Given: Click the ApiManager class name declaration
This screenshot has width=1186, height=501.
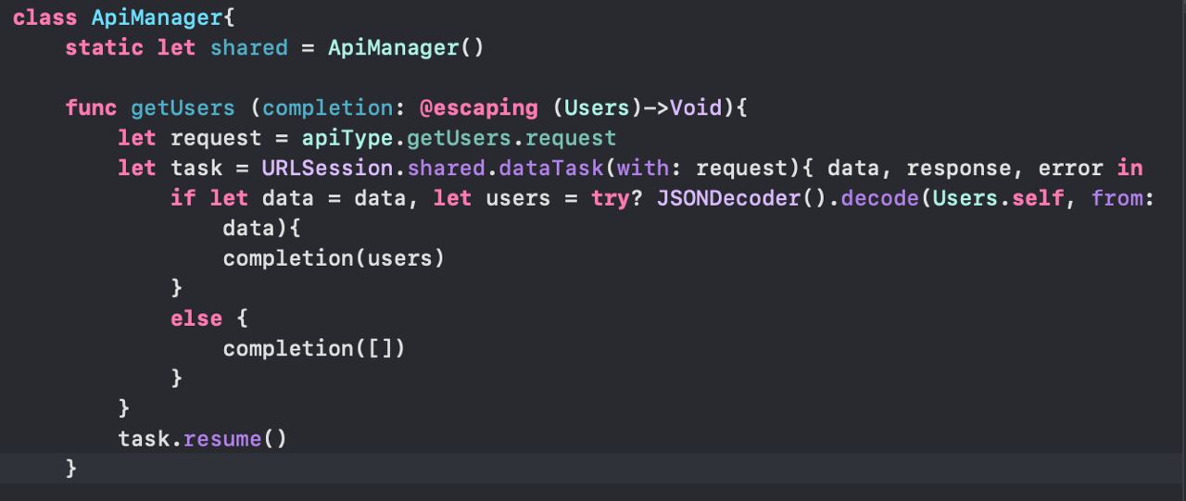Looking at the screenshot, I should point(158,18).
